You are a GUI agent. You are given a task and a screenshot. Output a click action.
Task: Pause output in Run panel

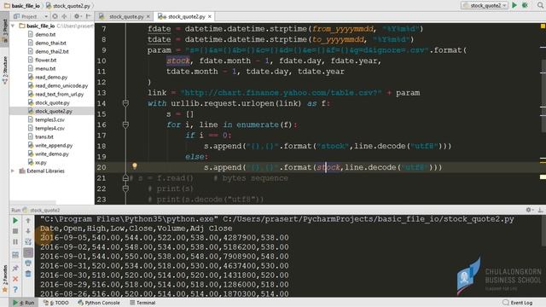(x=15, y=241)
